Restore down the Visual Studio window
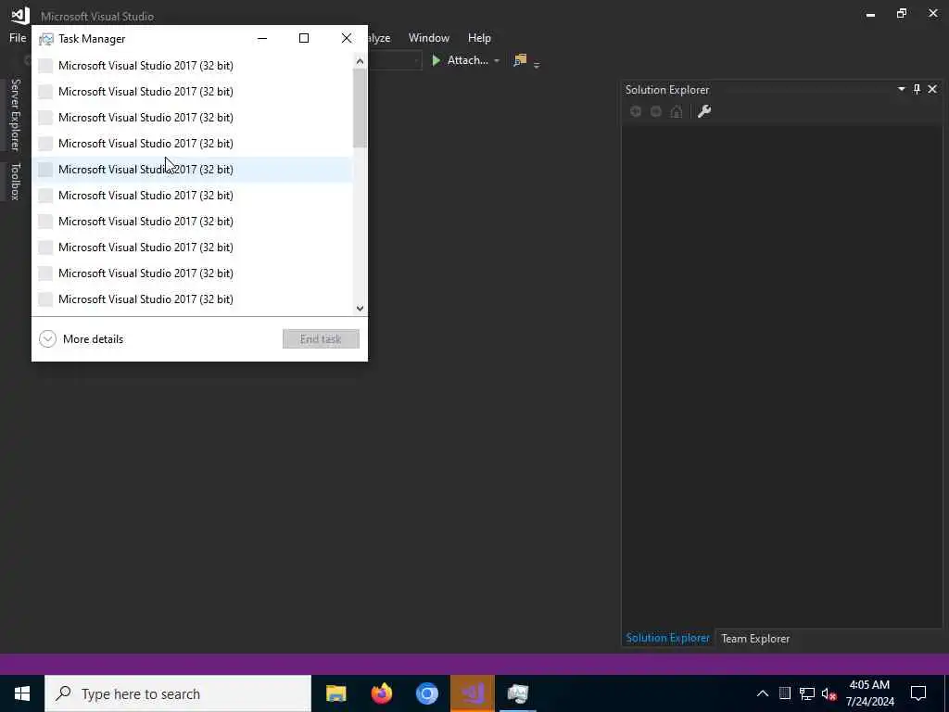The image size is (949, 712). tap(902, 13)
